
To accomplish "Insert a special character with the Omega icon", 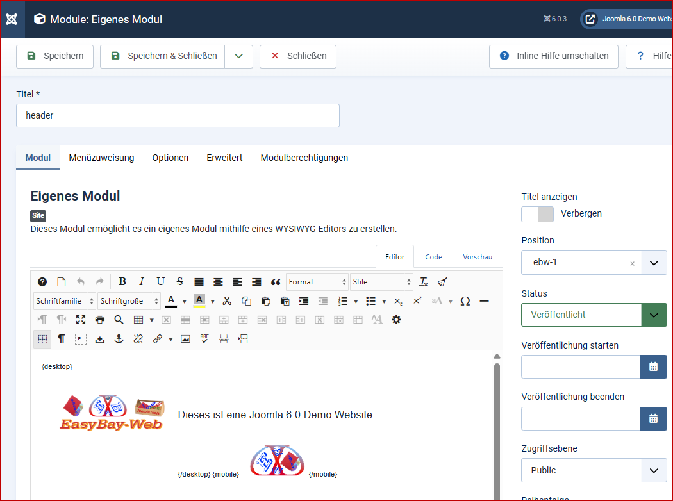I will (465, 300).
